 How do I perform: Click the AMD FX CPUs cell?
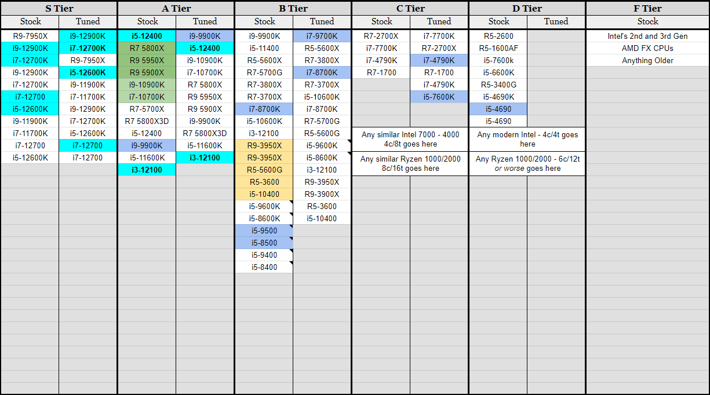pyautogui.click(x=647, y=48)
